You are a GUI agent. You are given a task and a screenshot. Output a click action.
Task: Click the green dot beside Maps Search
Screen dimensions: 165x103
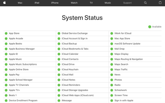[112, 64]
